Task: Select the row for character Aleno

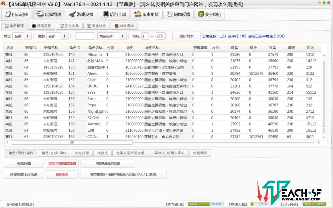Action: coord(163,74)
